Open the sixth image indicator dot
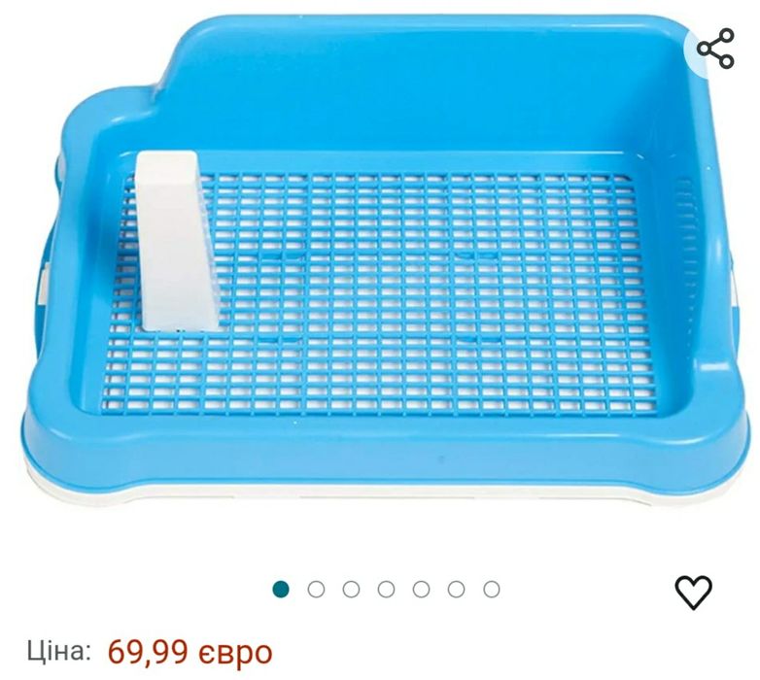Screen dimensions: 760x680 [x=456, y=590]
